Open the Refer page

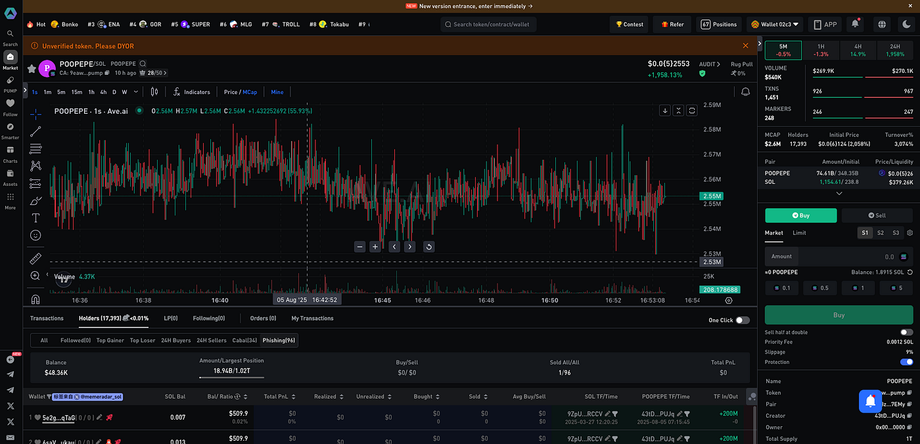672,24
